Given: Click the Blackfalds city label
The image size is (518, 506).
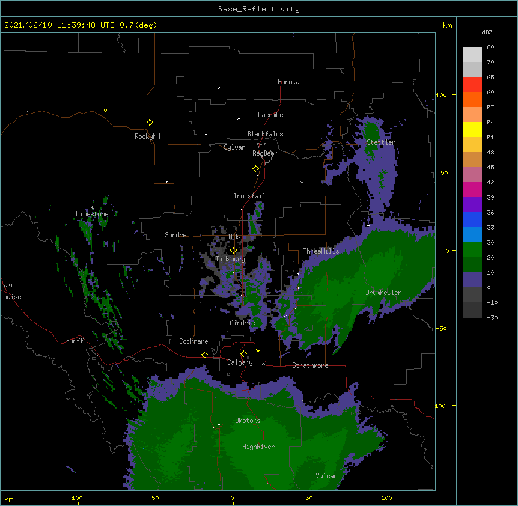Looking at the screenshot, I should pyautogui.click(x=265, y=134).
